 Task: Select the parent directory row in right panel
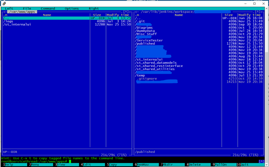(x=199, y=18)
